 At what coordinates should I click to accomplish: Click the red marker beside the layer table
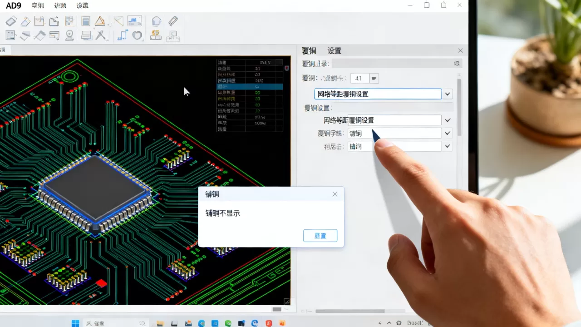287,68
